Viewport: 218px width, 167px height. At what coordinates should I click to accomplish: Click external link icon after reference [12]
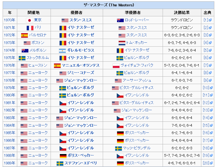tap(211, 103)
